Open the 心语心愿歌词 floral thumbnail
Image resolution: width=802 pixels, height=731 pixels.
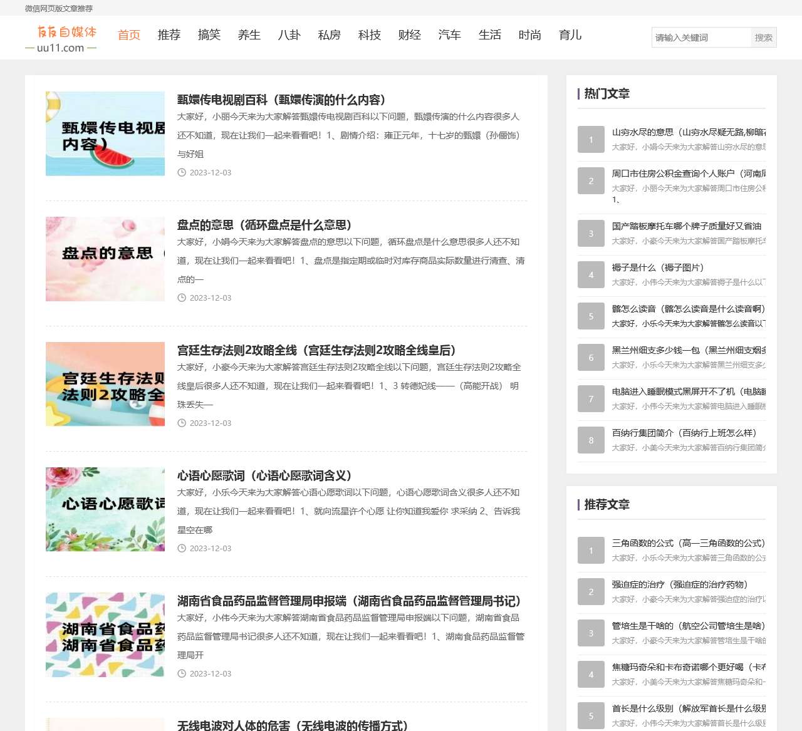[105, 509]
